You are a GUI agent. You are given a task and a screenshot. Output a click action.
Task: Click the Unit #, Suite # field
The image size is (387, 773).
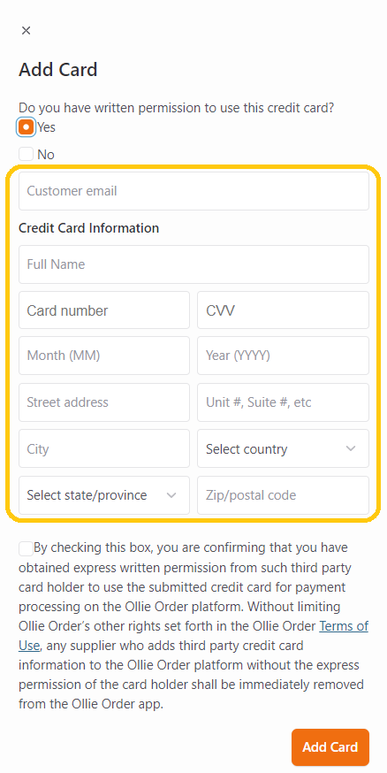tap(283, 402)
